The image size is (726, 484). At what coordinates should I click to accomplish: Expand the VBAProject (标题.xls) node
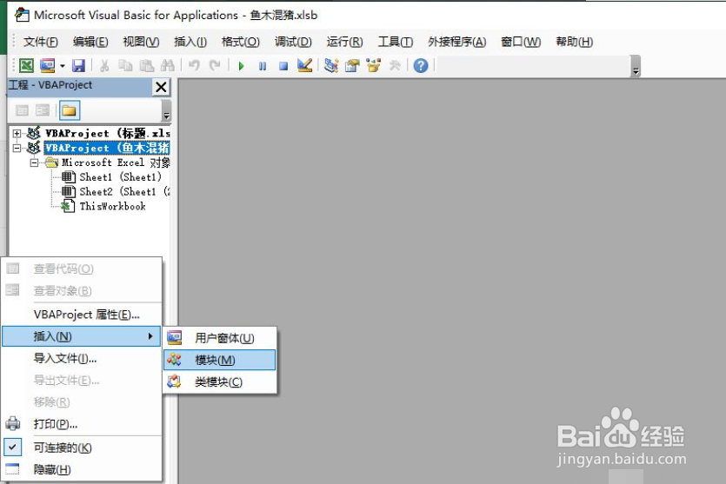point(17,134)
